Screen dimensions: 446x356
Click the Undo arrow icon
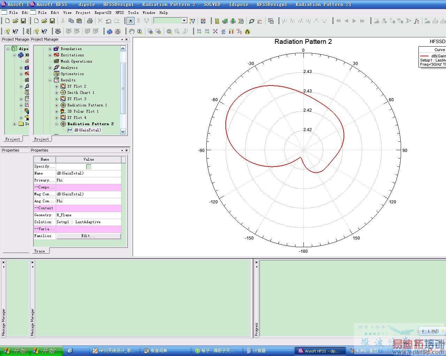coord(108,21)
